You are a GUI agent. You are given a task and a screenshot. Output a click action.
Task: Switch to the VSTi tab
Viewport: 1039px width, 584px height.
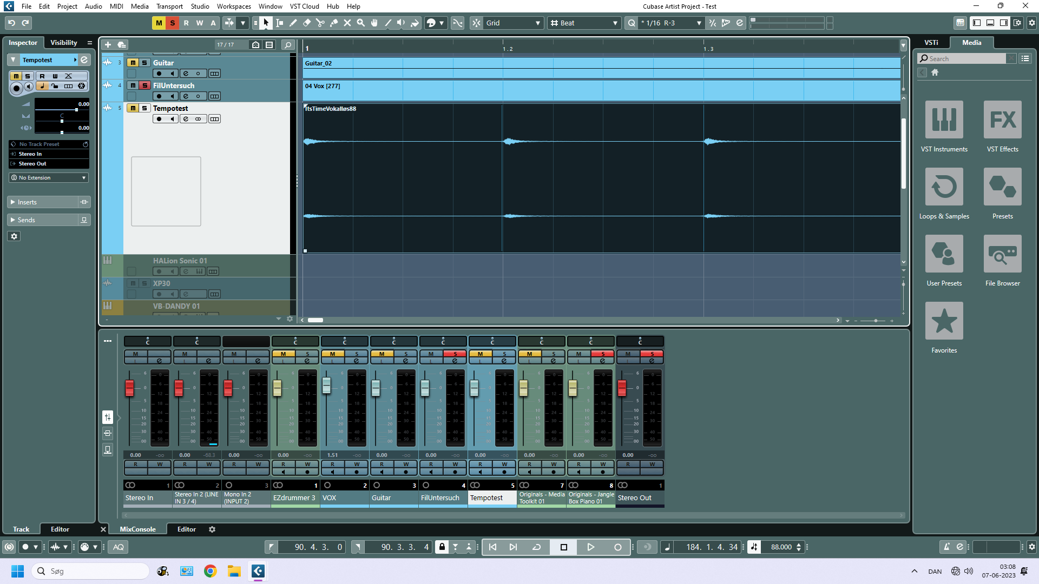pos(931,42)
